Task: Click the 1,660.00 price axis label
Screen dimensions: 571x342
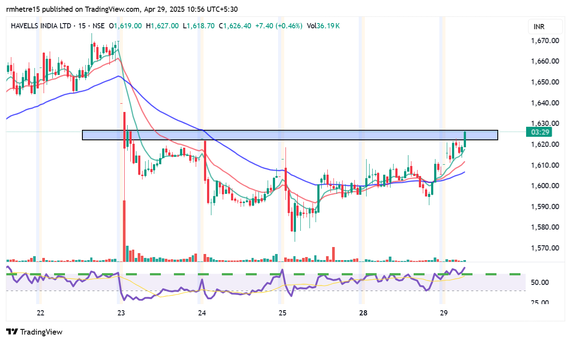Action: [545, 61]
